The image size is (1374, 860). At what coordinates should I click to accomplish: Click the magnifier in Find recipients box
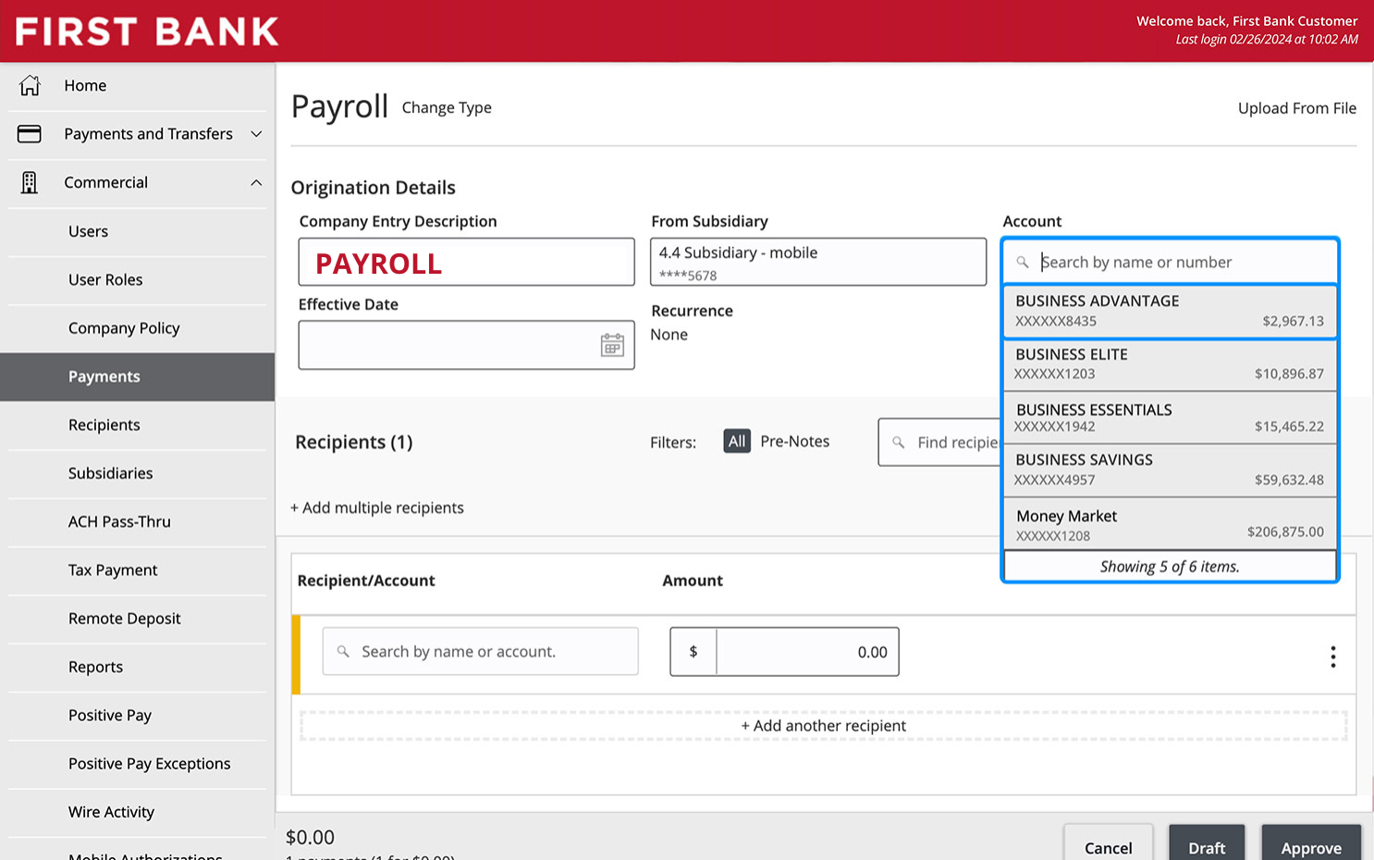pyautogui.click(x=898, y=442)
